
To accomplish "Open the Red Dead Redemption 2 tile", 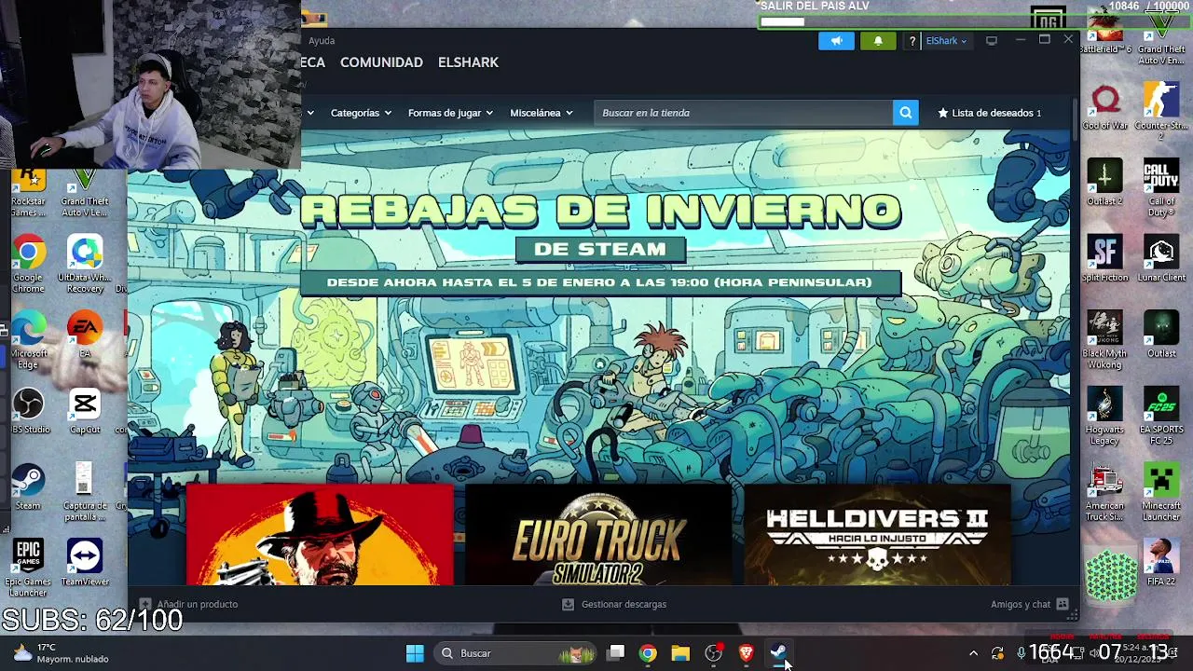I will point(320,535).
